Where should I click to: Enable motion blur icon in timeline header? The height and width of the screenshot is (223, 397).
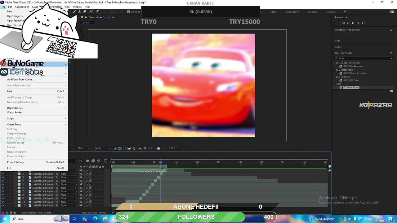[98, 161]
